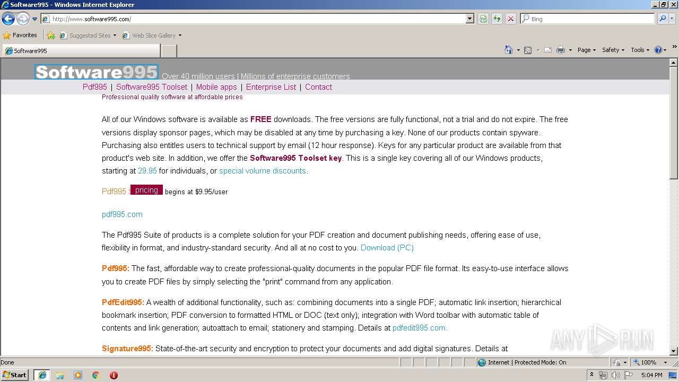The width and height of the screenshot is (679, 382).
Task: Open the Print options dropdown arrow
Action: pyautogui.click(x=570, y=50)
